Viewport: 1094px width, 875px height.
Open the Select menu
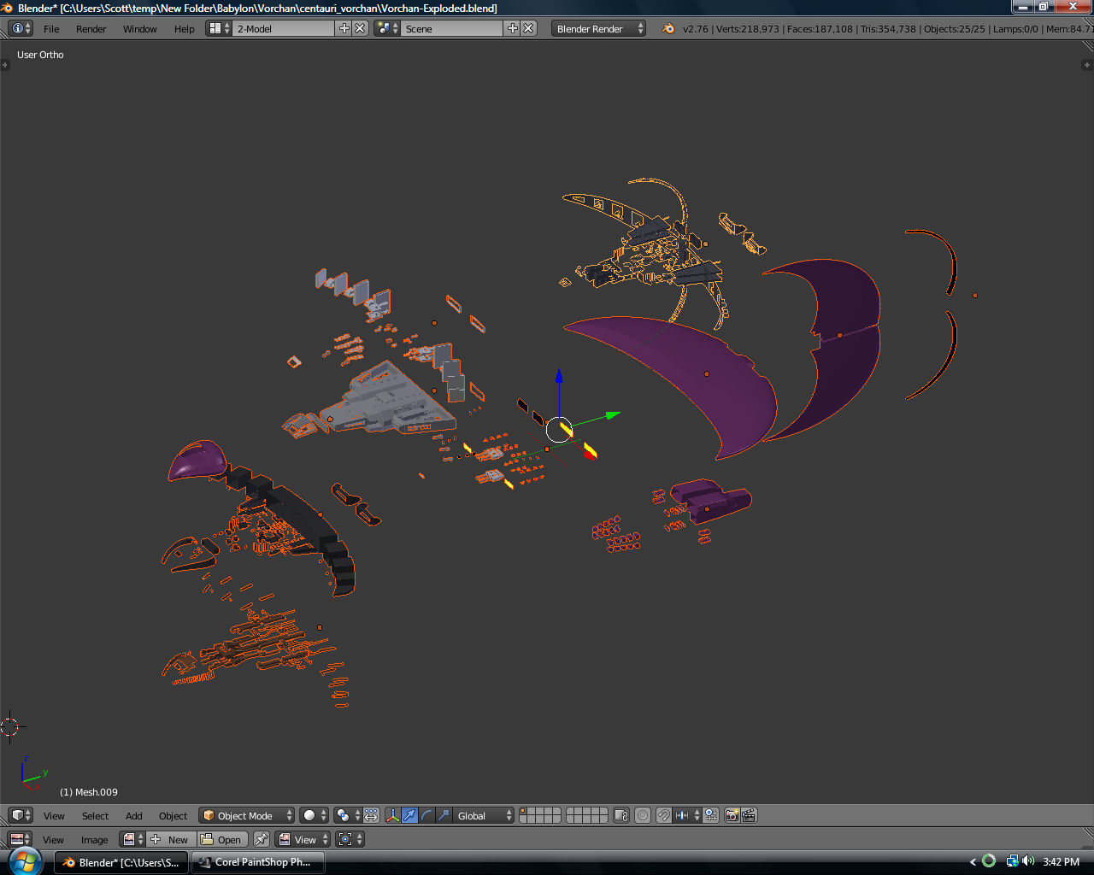click(96, 815)
